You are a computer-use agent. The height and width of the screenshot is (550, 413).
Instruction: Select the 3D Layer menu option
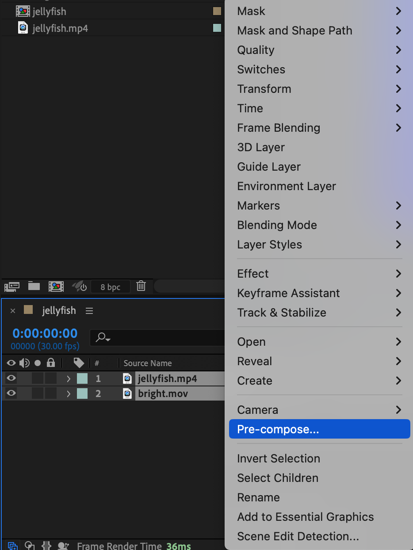(x=261, y=147)
